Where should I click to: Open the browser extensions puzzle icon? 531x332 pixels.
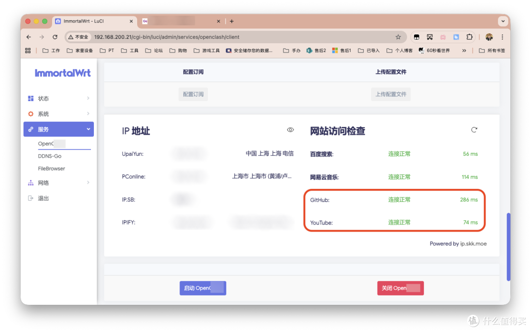pyautogui.click(x=470, y=37)
